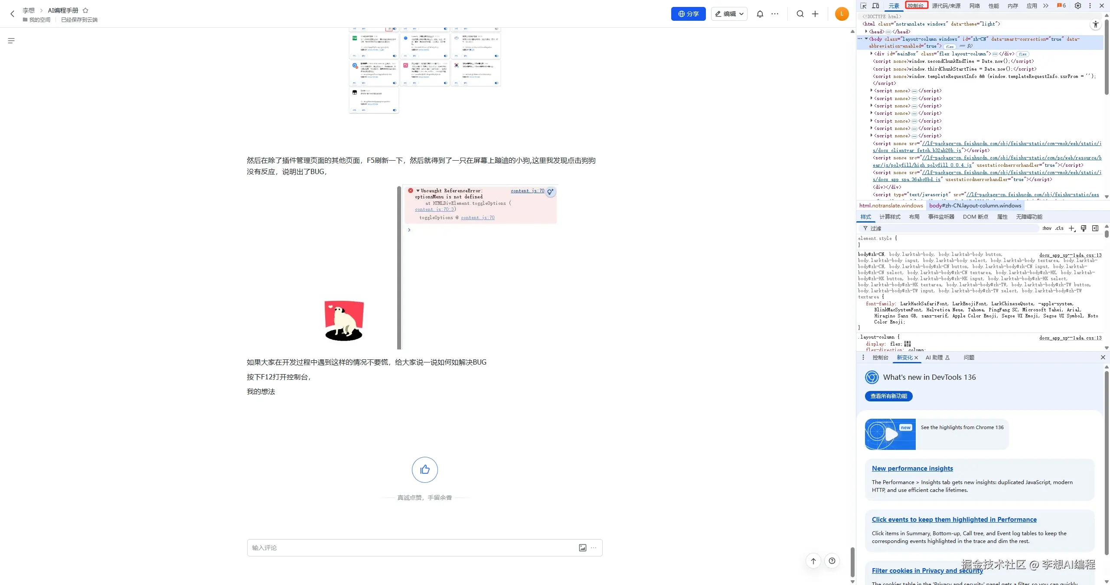
Task: Click the notification bell icon
Action: pos(760,14)
